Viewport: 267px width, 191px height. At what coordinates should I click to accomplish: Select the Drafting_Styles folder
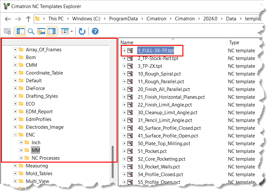[42, 96]
